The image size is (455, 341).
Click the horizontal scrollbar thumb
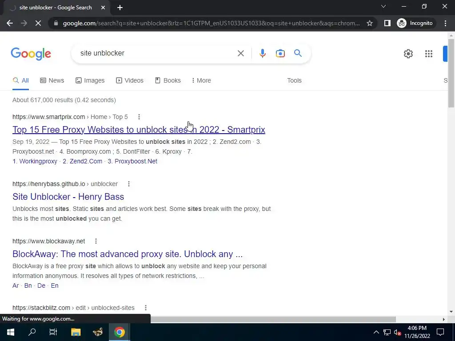coord(273,319)
